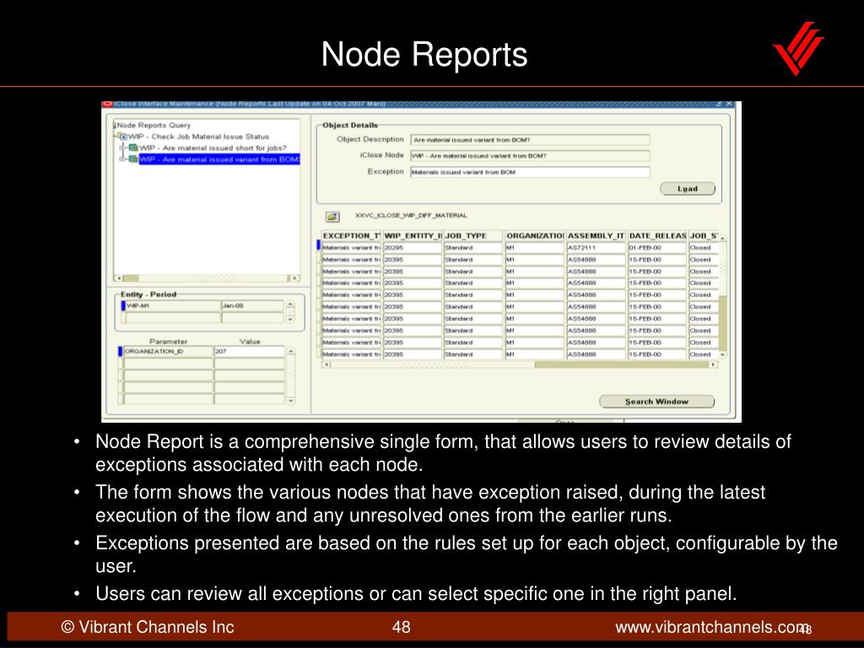Screen dimensions: 864x648
Task: Click the exceptions table vertical scroll thumb
Action: click(x=722, y=323)
